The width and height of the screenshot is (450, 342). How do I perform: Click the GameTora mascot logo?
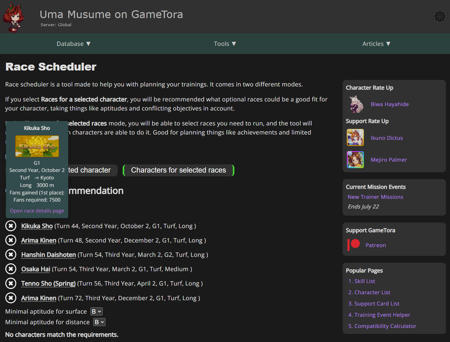13,18
